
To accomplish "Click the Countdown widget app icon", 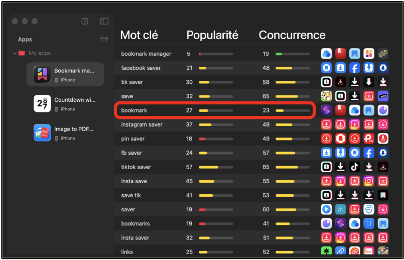I will pos(42,103).
